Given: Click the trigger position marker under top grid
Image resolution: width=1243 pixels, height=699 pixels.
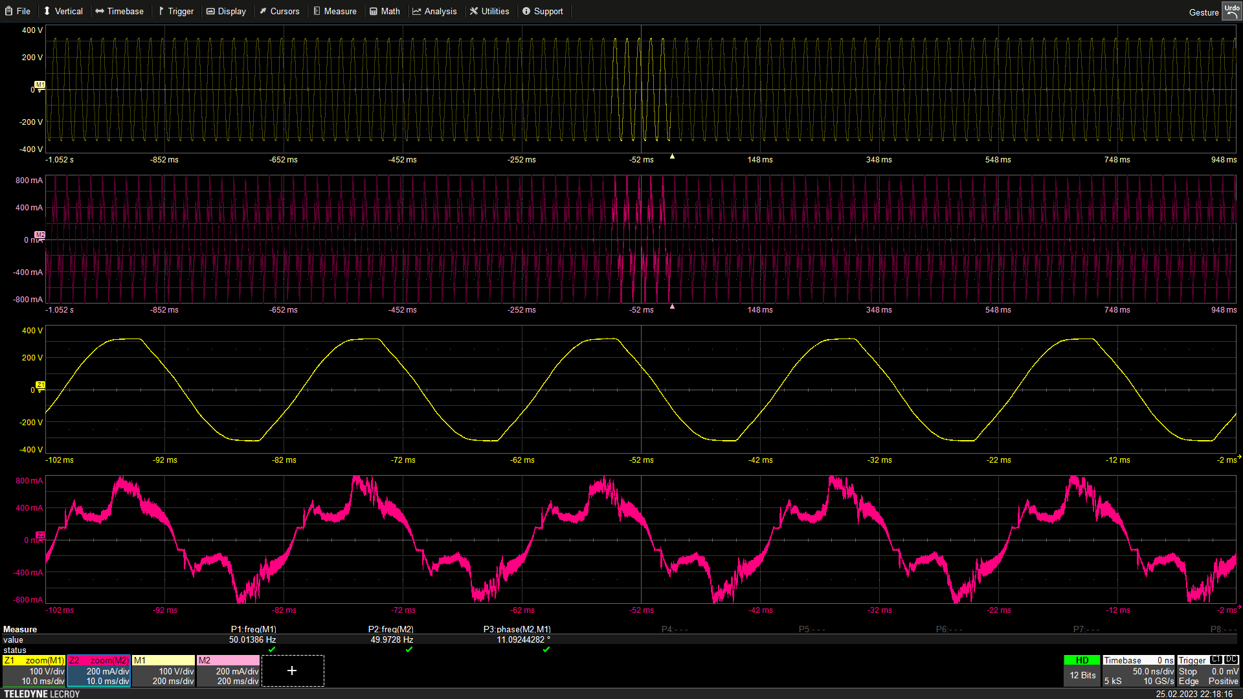Looking at the screenshot, I should pyautogui.click(x=672, y=157).
